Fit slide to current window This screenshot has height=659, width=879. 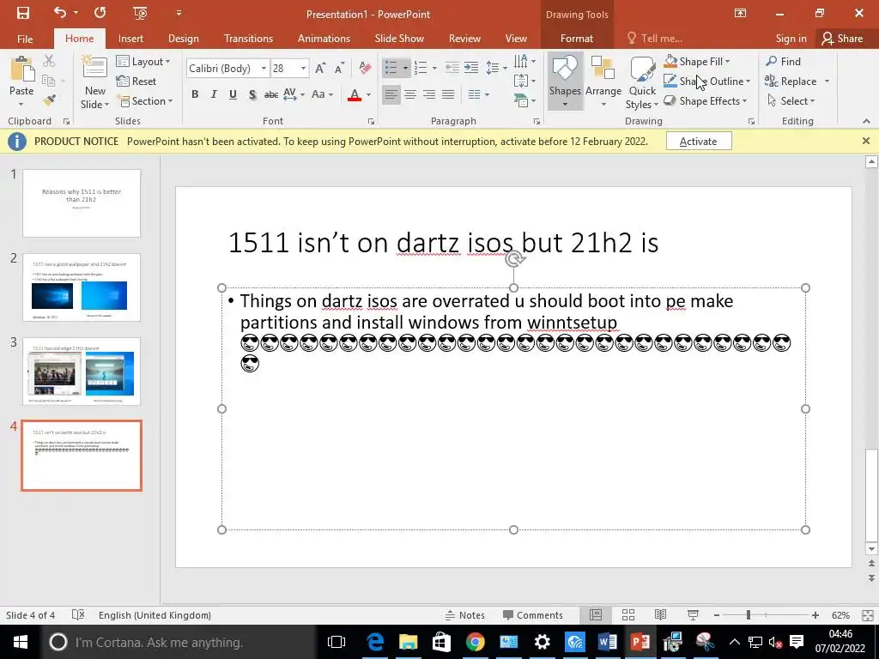[867, 615]
